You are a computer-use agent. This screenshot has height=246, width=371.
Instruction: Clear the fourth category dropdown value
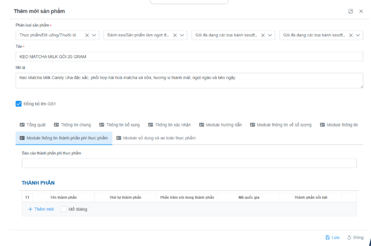coord(351,35)
